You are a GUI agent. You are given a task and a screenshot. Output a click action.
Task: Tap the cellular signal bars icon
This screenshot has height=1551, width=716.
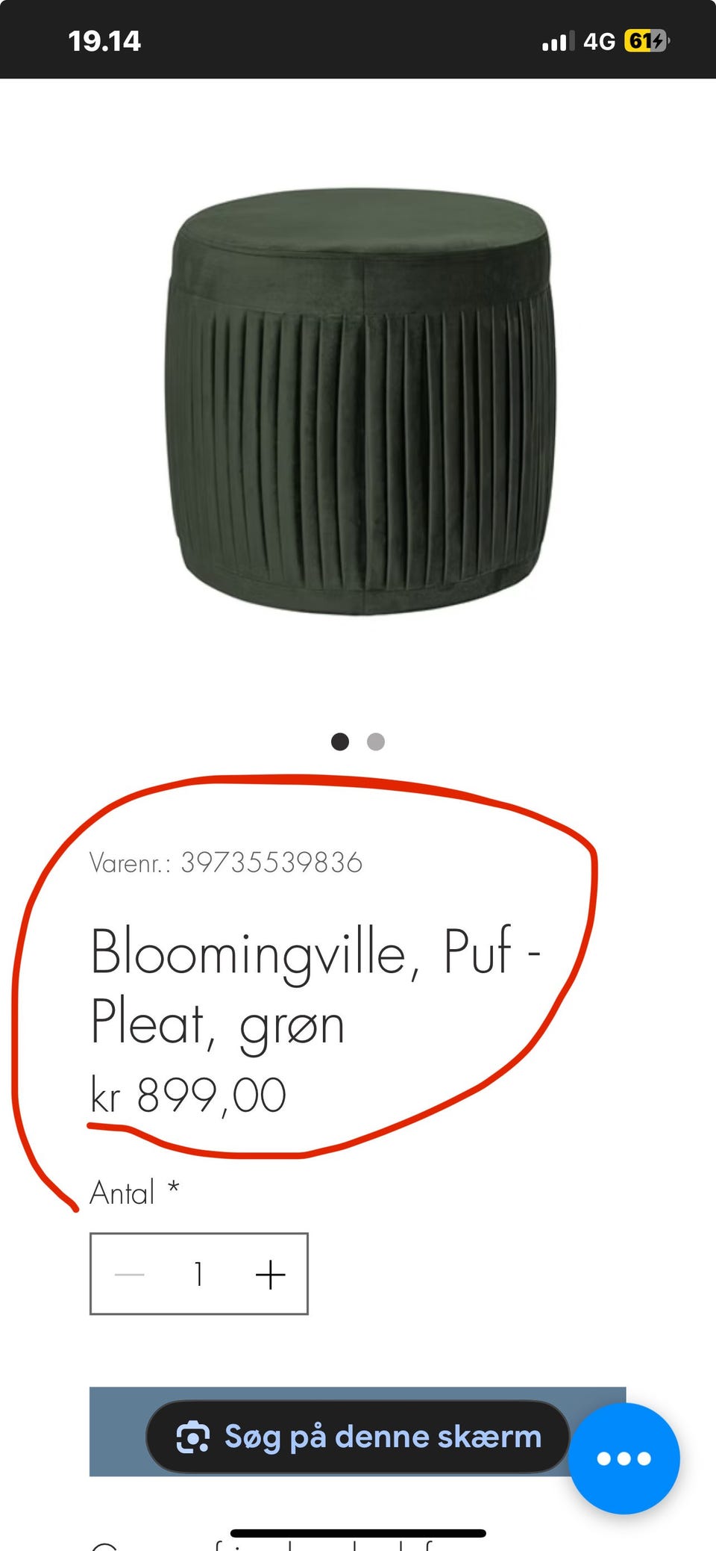558,41
